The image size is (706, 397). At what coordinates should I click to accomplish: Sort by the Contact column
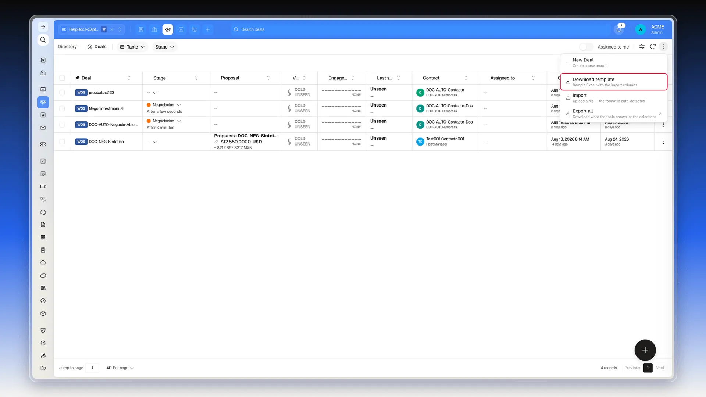[x=466, y=78]
